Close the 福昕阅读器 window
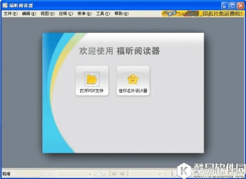 pos(241,6)
